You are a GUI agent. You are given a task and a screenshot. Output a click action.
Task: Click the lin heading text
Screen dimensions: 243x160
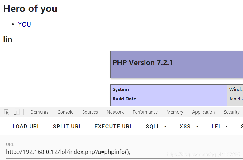pyautogui.click(x=8, y=39)
